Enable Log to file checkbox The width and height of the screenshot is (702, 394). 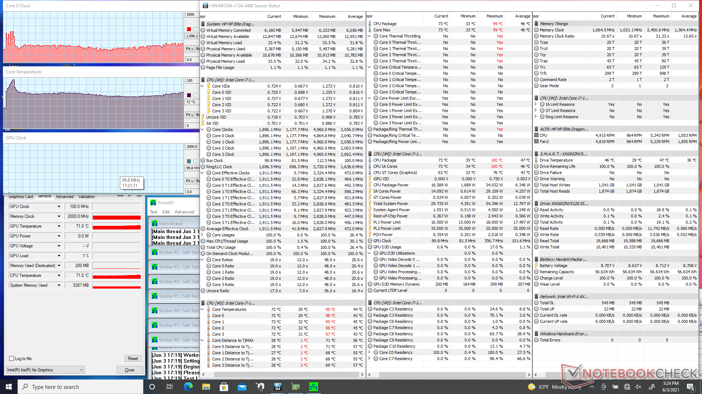pyautogui.click(x=12, y=359)
